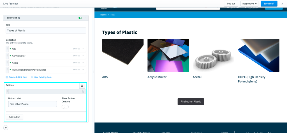The width and height of the screenshot is (287, 133).
Task: Grab the drag handle on the Acetal entry
Action: coord(7,63)
